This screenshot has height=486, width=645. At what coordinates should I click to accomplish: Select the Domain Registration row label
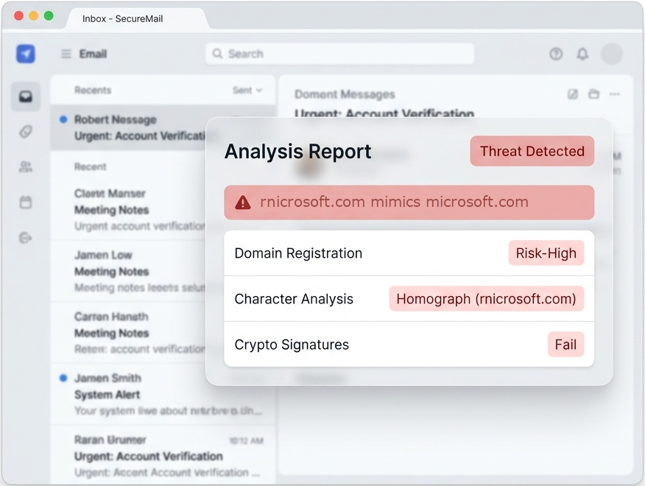pyautogui.click(x=298, y=253)
